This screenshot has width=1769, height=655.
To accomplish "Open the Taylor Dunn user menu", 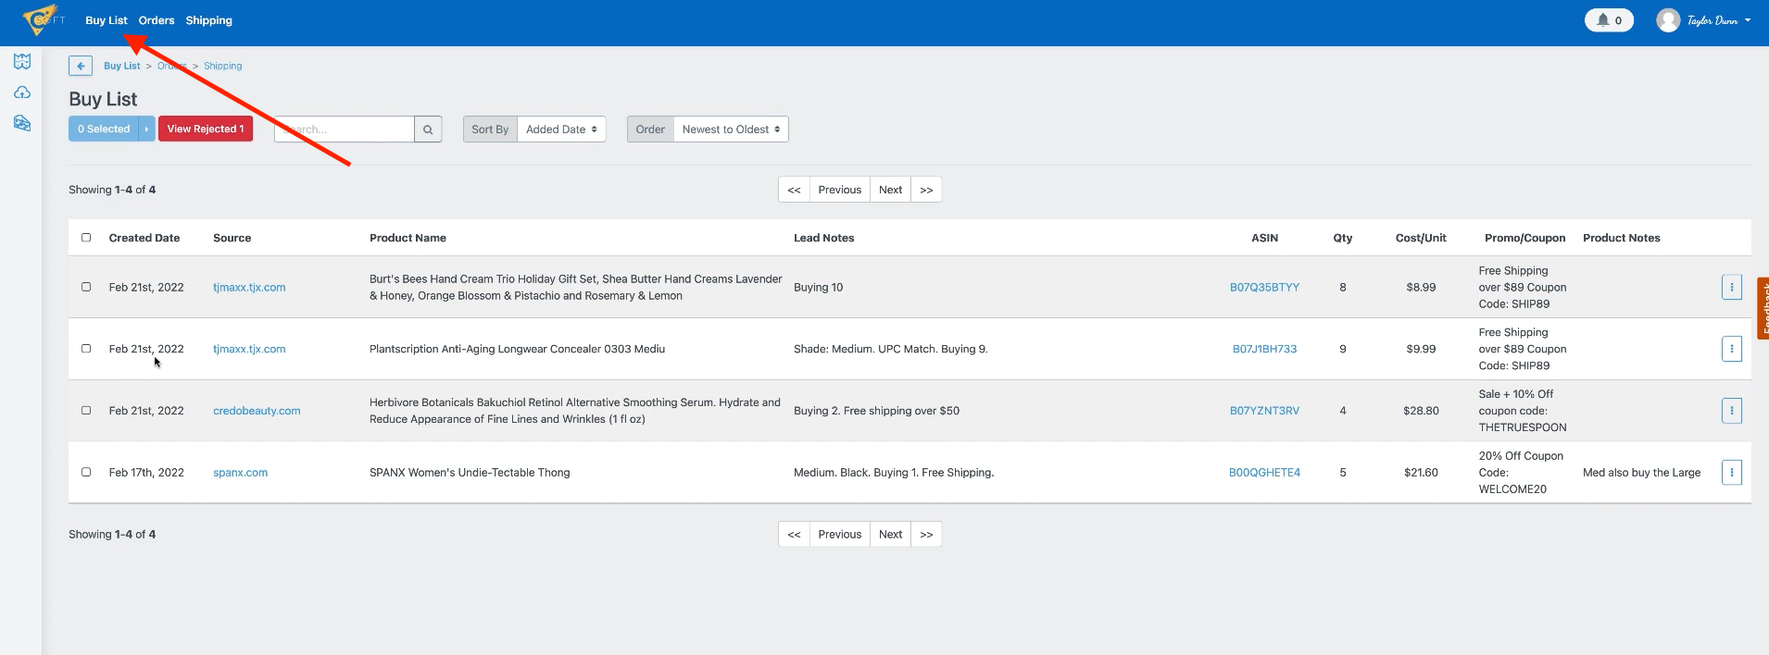I will 1704,20.
